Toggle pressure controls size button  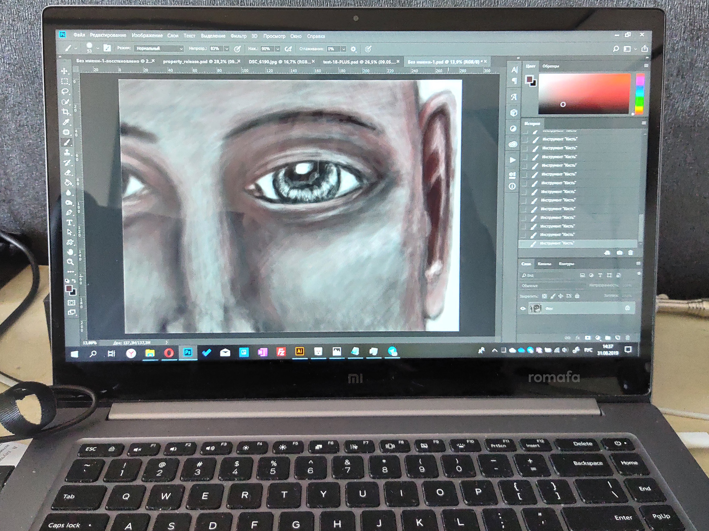[368, 49]
